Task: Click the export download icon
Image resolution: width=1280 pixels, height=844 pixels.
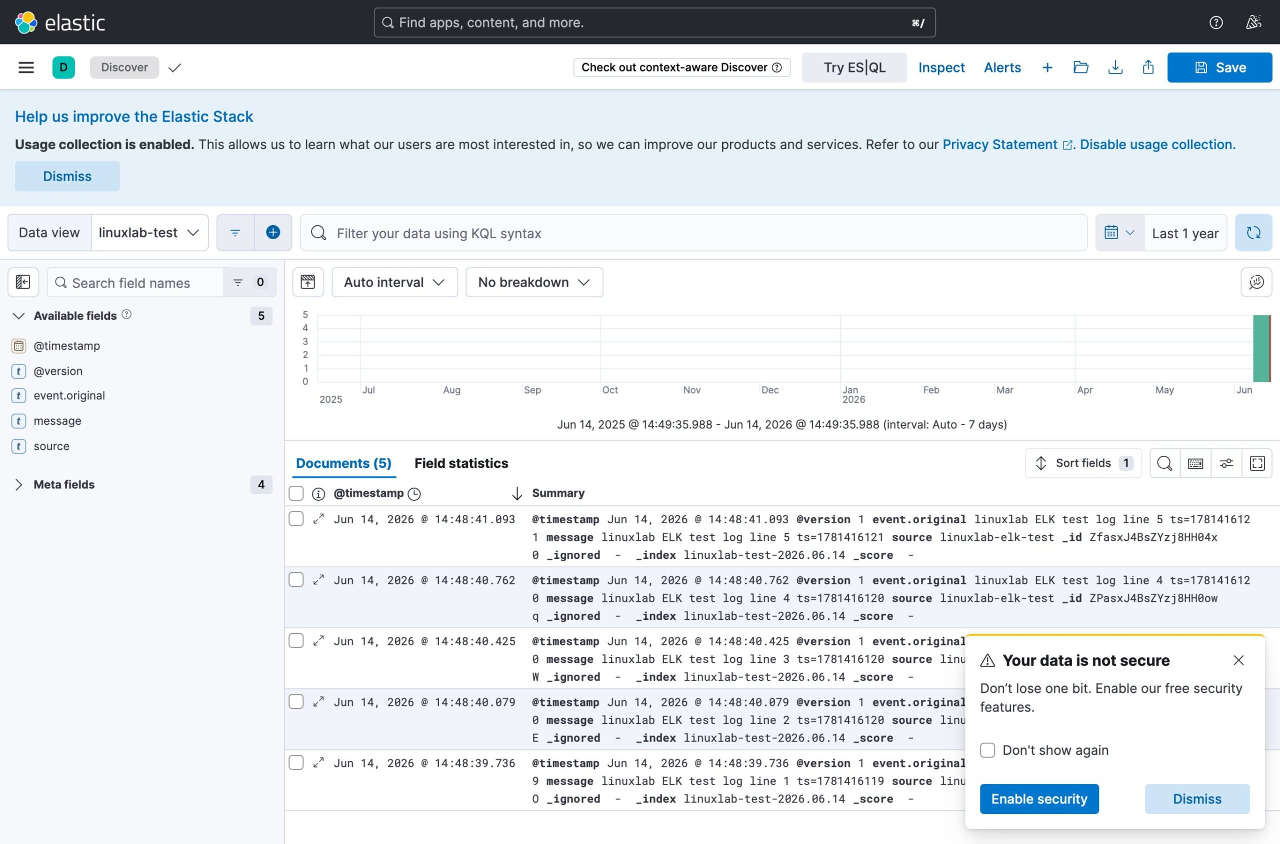Action: (x=1115, y=67)
